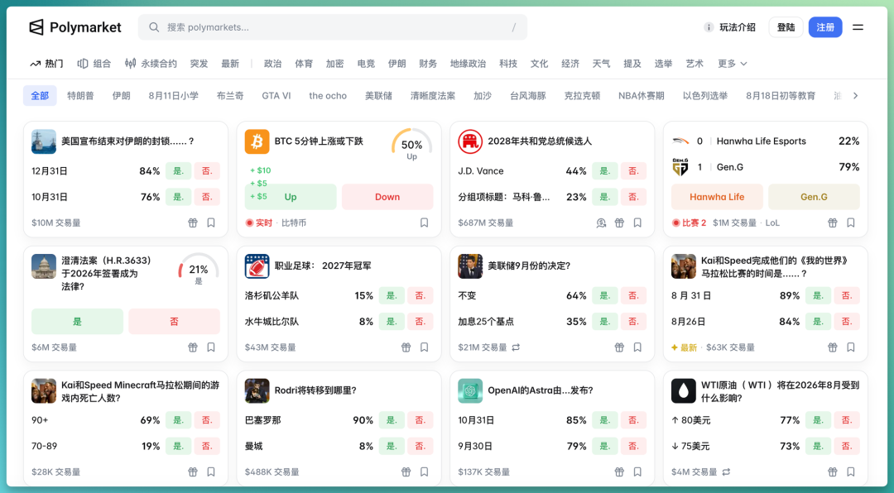Go to the 加密 category
894x493 pixels.
tap(334, 64)
